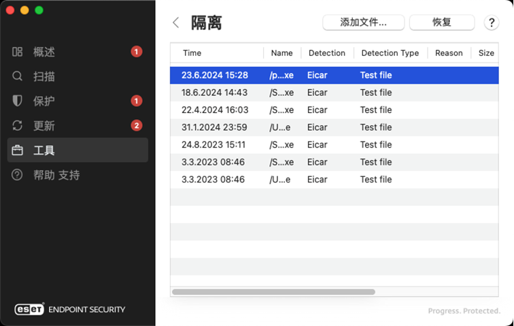
Task: Click the 保护 shield icon
Action: (x=17, y=101)
